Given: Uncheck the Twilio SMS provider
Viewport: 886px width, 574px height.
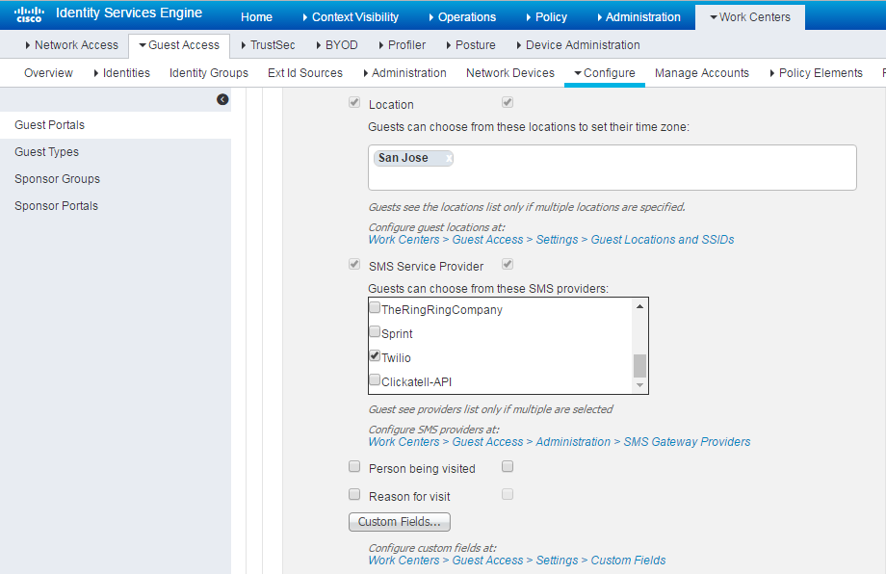Looking at the screenshot, I should (x=375, y=355).
